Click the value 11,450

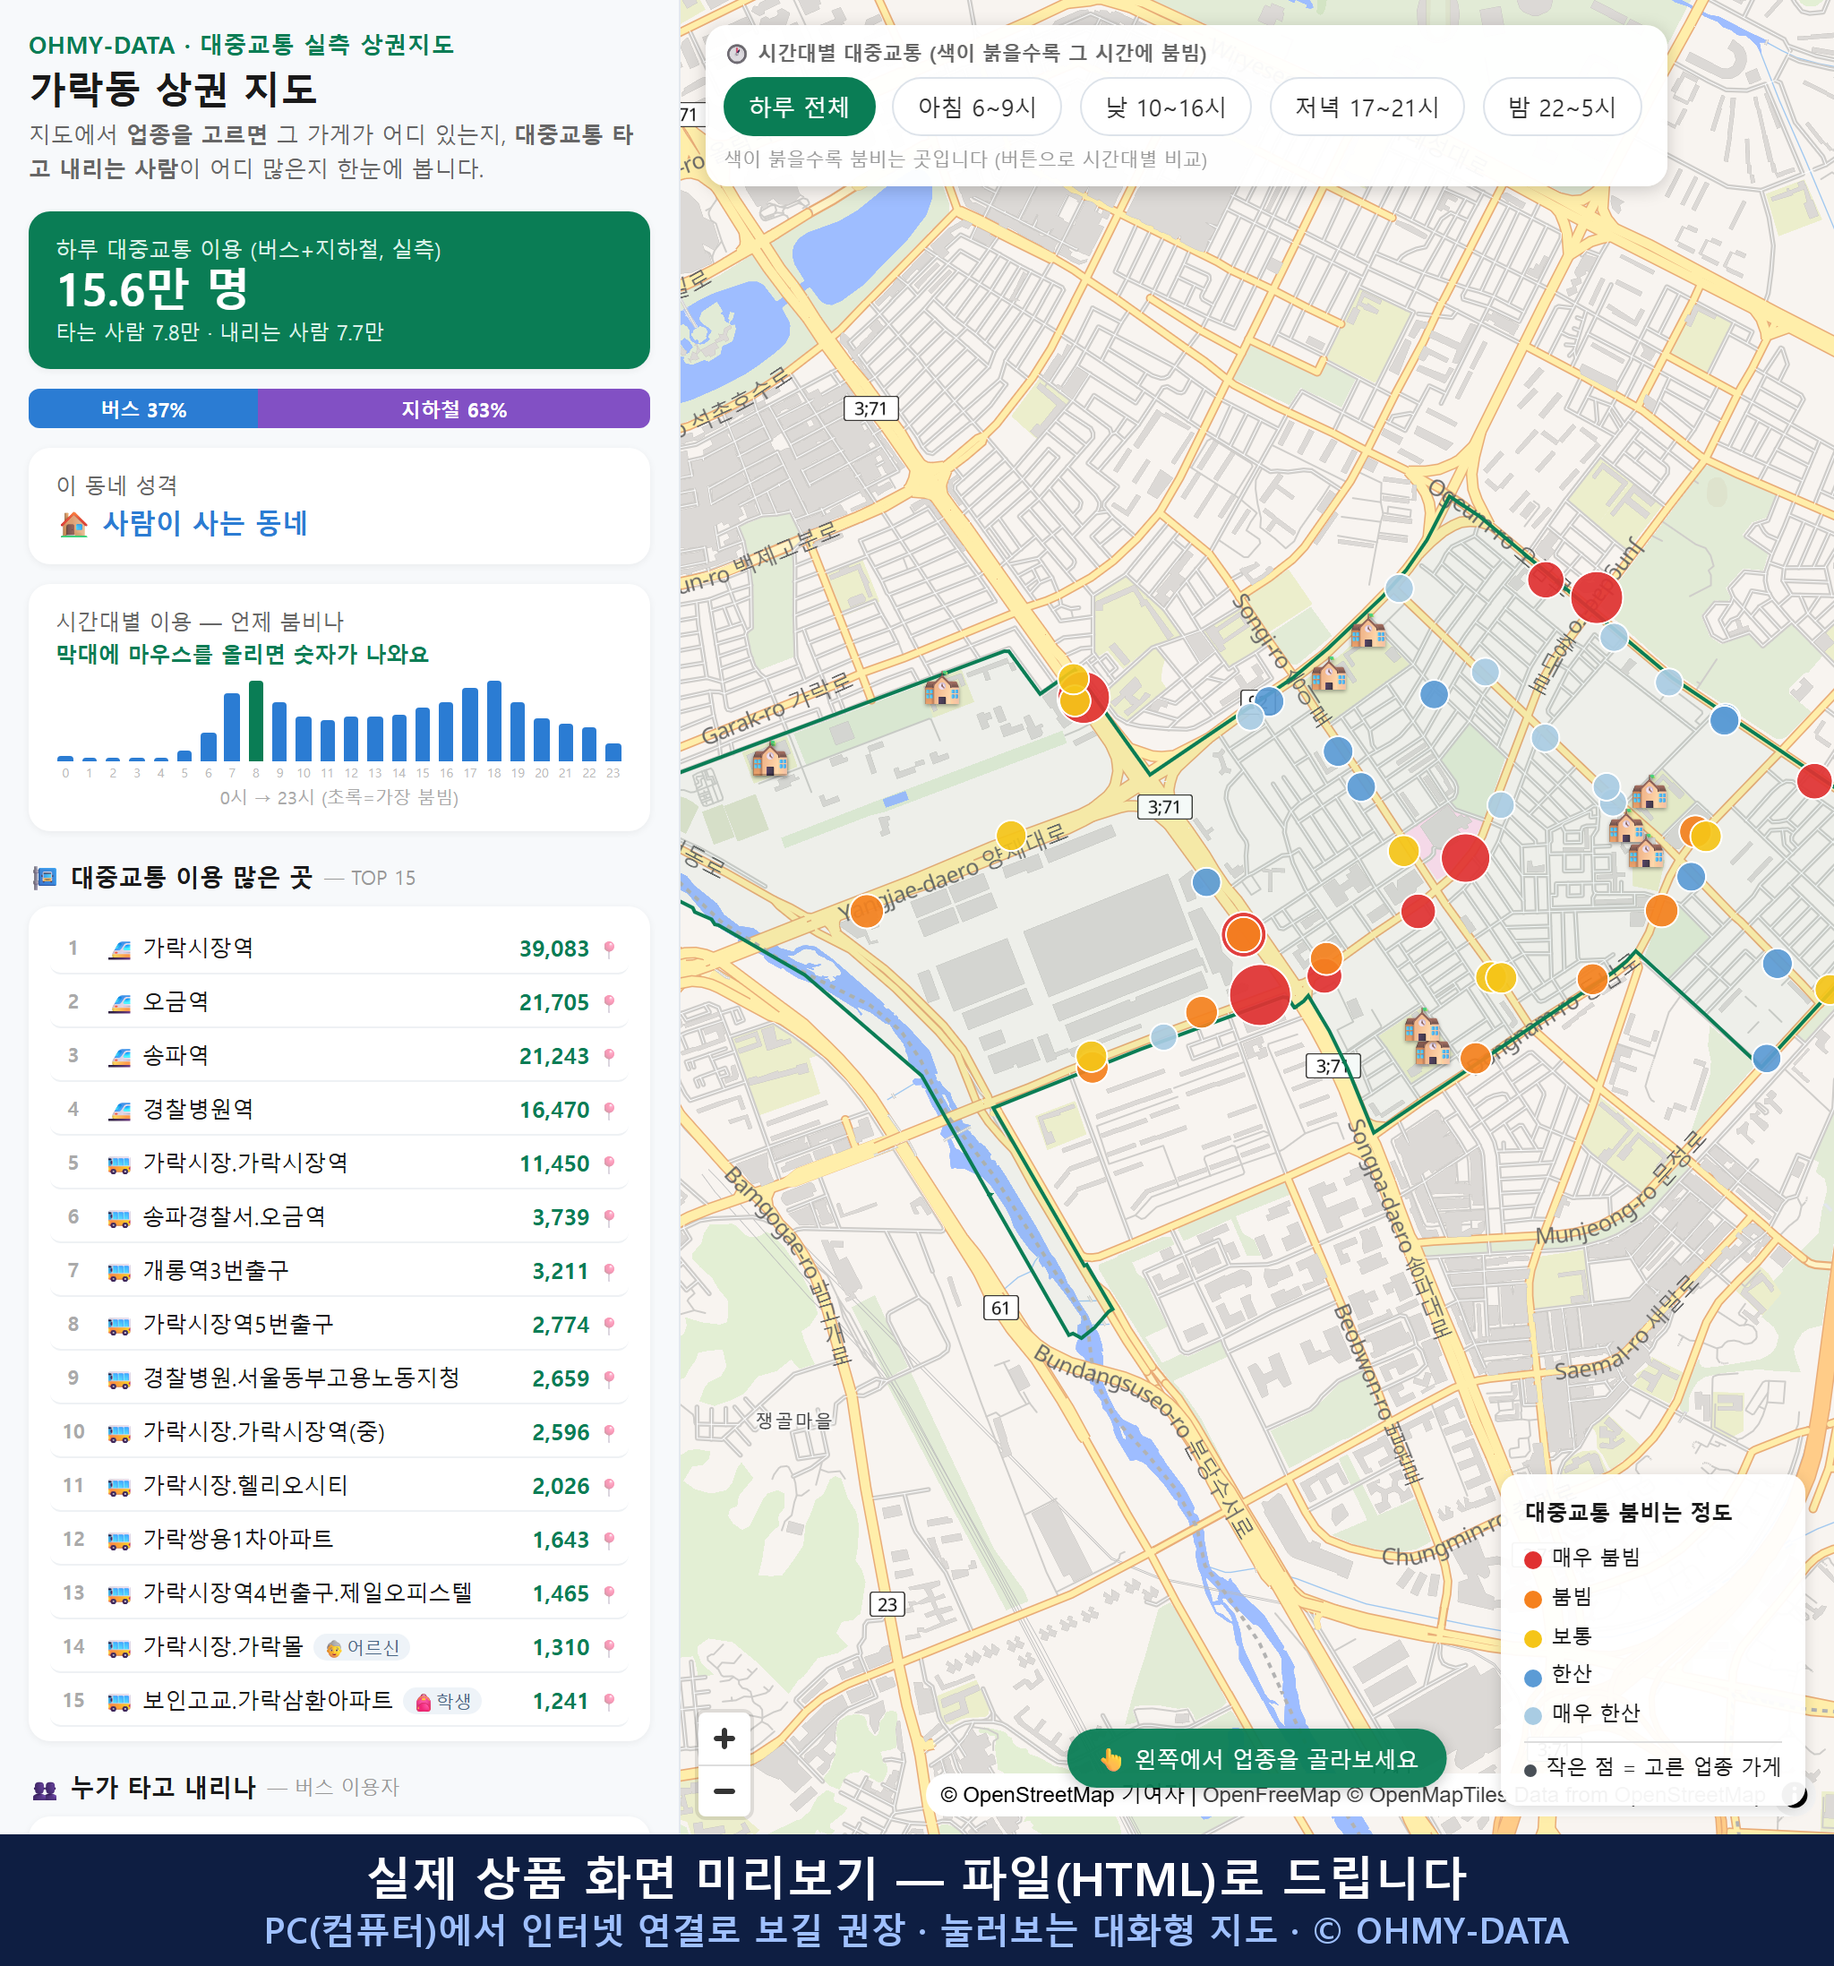pos(553,1164)
